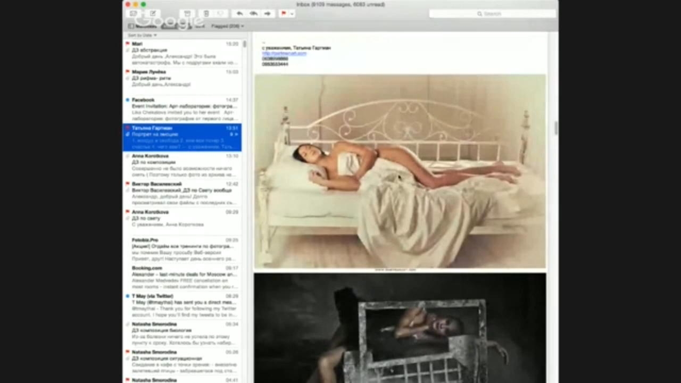Reply to the selected message
This screenshot has width=681, height=383.
[x=239, y=14]
